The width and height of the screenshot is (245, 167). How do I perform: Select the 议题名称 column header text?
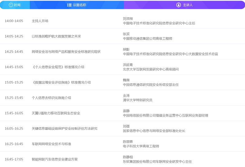(x=79, y=5)
